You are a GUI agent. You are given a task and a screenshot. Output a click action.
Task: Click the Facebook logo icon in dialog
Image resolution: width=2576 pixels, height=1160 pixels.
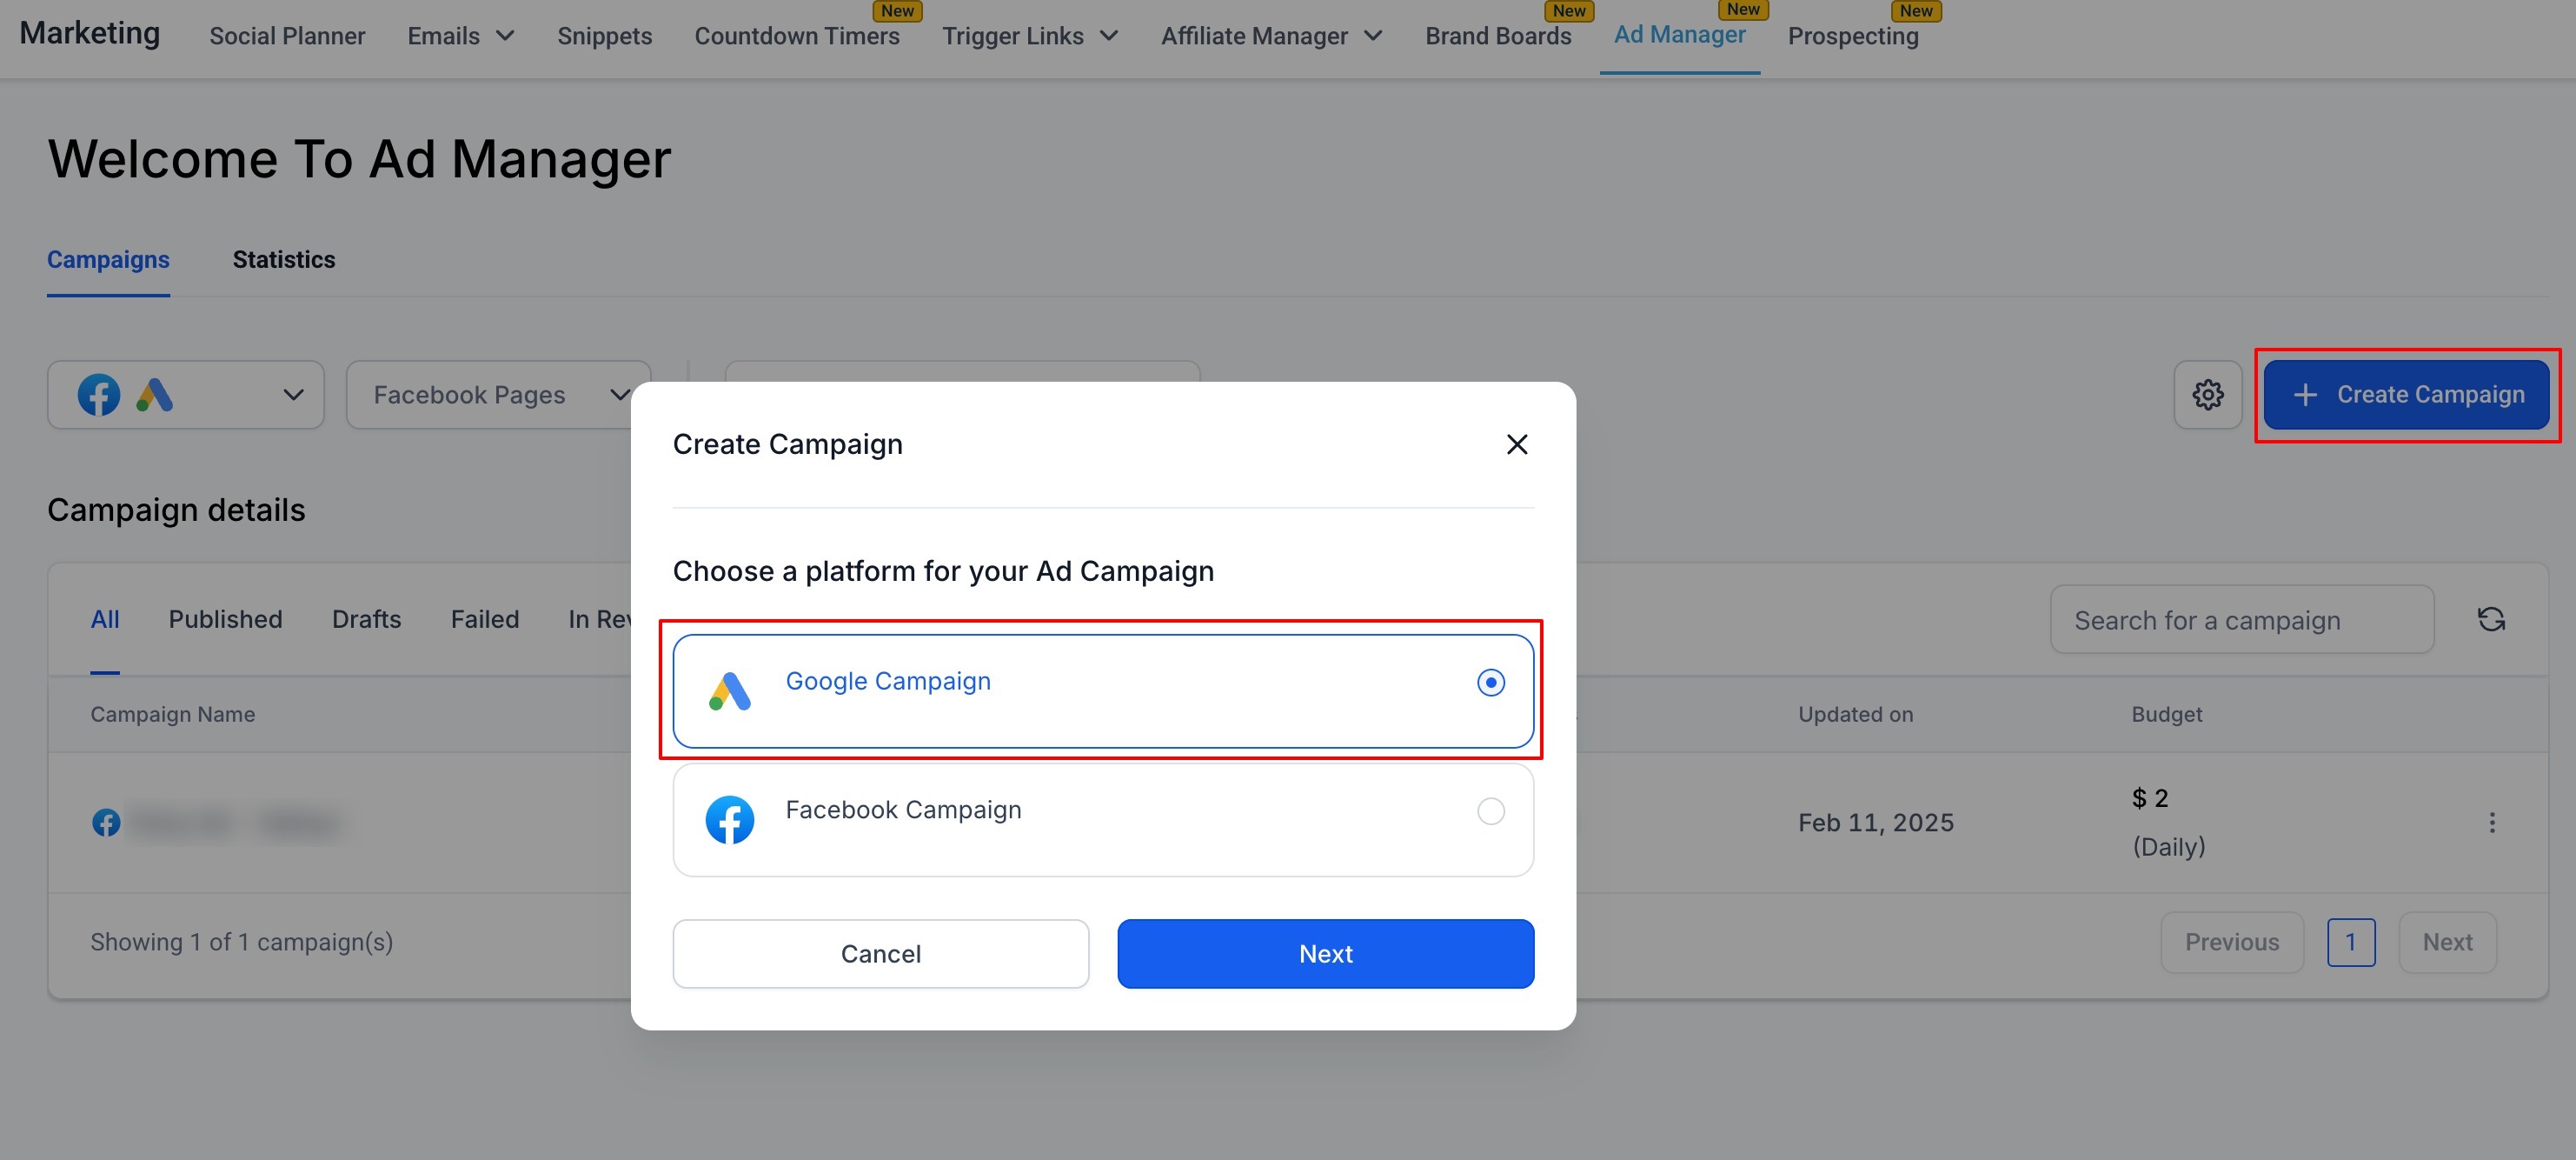point(729,820)
